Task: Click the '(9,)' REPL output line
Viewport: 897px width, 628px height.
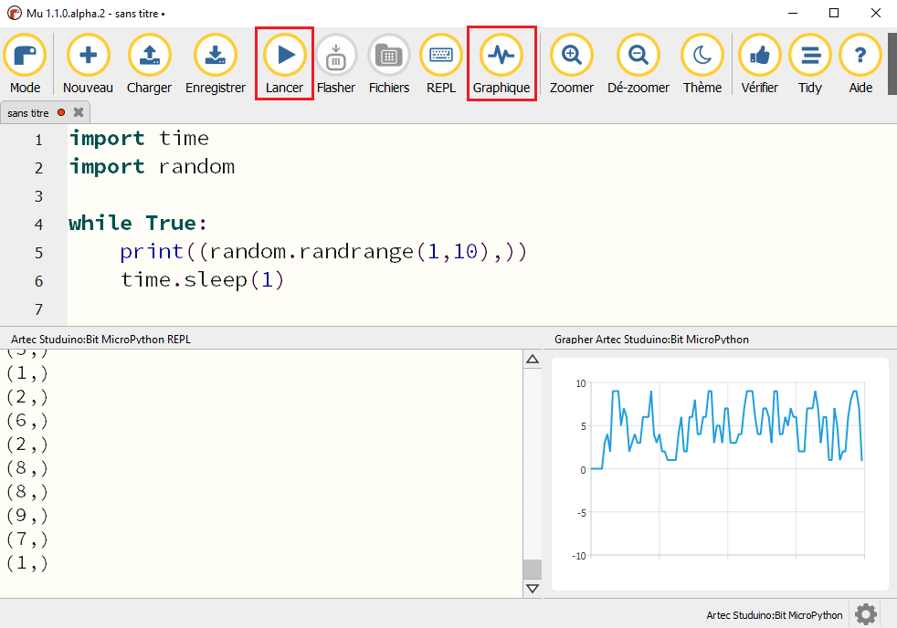Action: click(x=26, y=516)
